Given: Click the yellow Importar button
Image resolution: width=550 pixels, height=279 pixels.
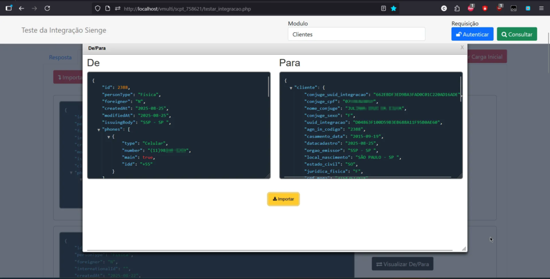Looking at the screenshot, I should coord(283,199).
